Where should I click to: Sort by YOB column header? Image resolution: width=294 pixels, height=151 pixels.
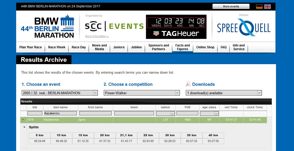tap(187, 107)
